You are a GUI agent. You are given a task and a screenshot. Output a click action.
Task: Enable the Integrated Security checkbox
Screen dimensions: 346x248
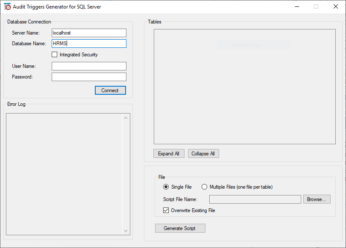point(54,55)
